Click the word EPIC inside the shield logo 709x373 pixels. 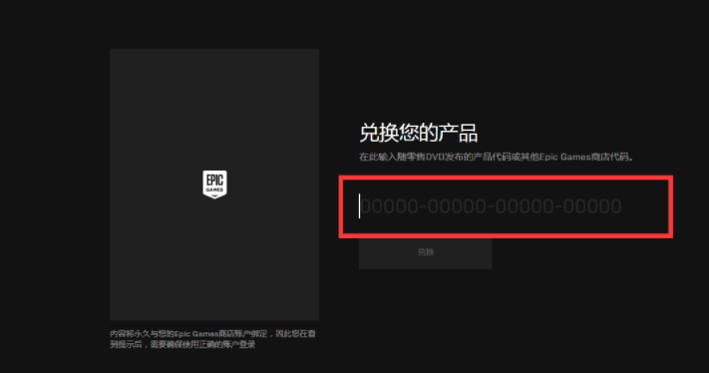tap(214, 180)
